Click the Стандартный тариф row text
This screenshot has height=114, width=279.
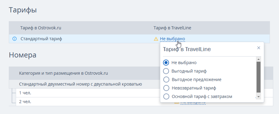click(x=41, y=39)
